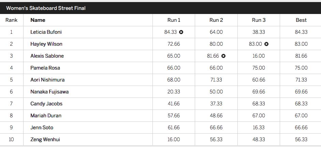Click the Name column header

[x=38, y=20]
